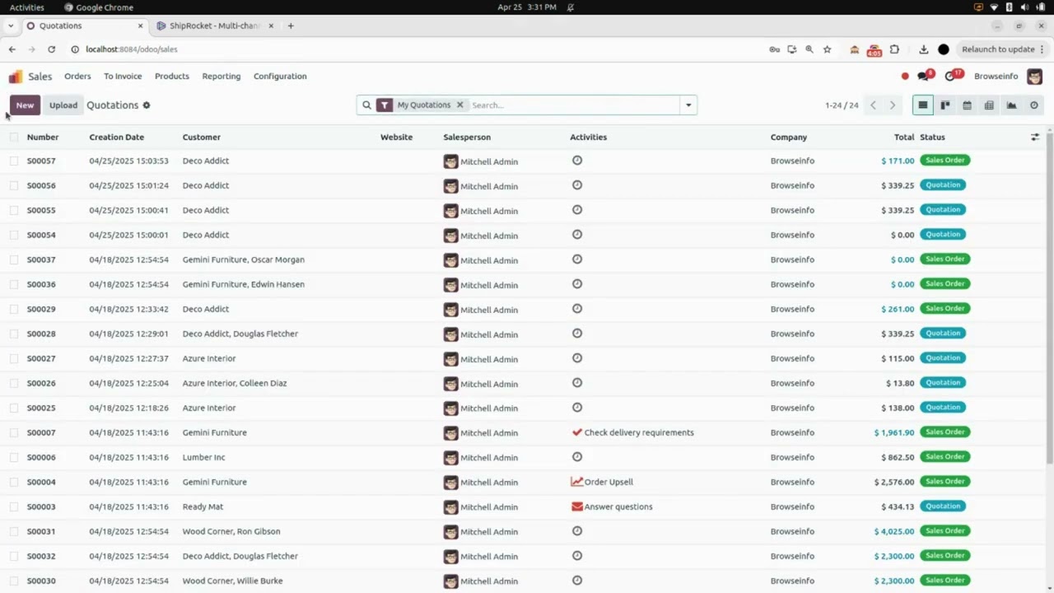Switch to ShipRocket browser tab
This screenshot has height=593, width=1054.
216,26
